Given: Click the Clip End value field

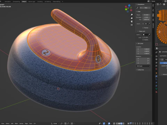Looking at the screenshot, I should 146,19.
